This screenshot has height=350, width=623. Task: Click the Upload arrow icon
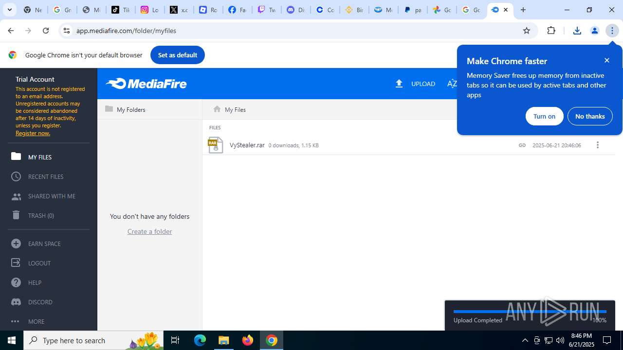click(399, 84)
